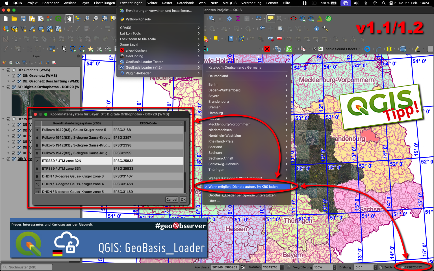434x271 pixels.
Task: Uncheck Enable Sound Effects
Action: (x=315, y=49)
